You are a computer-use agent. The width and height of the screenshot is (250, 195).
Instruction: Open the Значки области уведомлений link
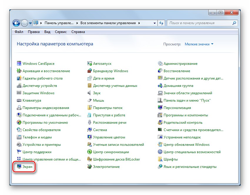tap(188, 93)
